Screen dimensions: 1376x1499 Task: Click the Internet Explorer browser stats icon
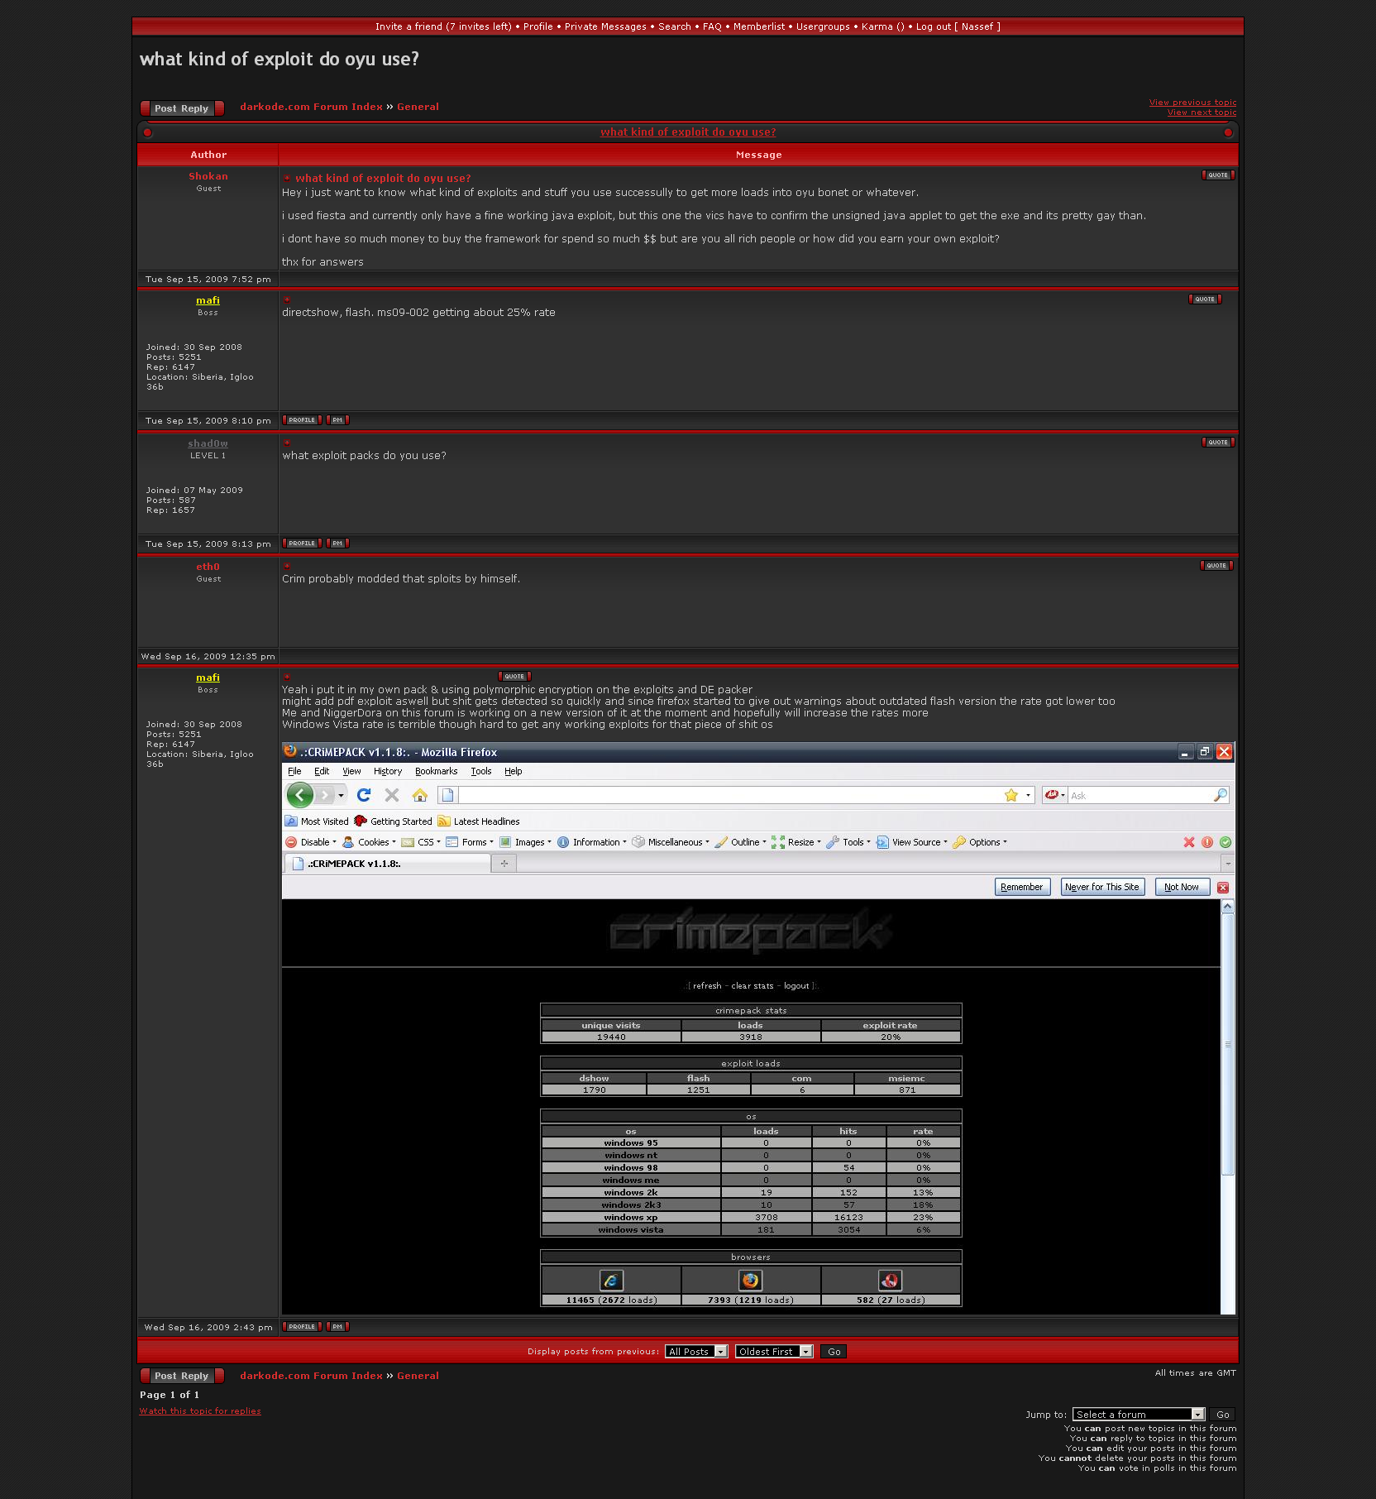point(611,1281)
